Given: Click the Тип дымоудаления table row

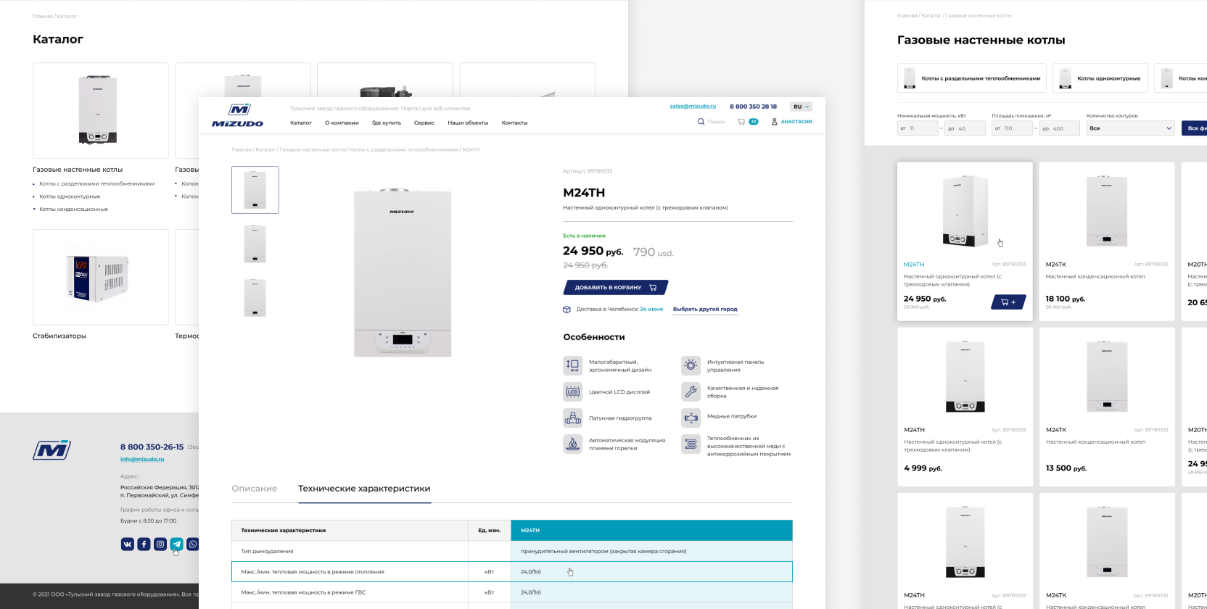Looking at the screenshot, I should (511, 551).
